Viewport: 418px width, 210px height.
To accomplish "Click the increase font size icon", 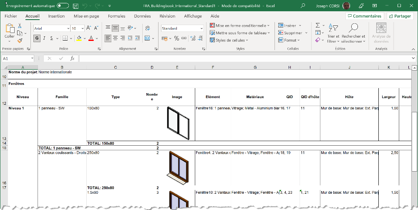I will [89, 28].
